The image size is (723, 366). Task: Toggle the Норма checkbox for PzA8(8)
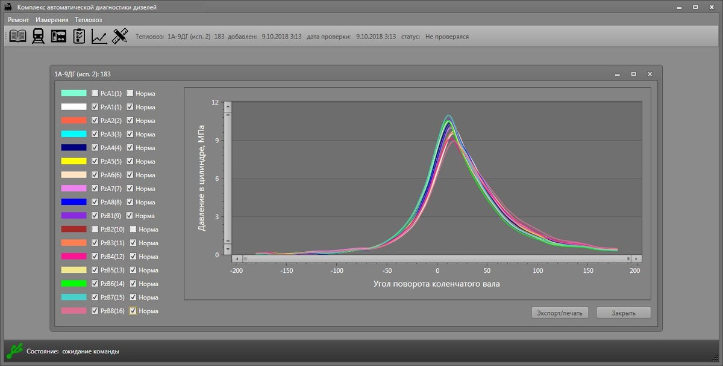pos(130,202)
